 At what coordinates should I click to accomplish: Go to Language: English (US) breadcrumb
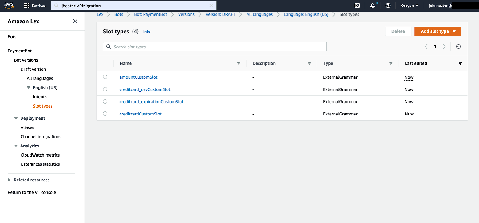click(x=306, y=14)
